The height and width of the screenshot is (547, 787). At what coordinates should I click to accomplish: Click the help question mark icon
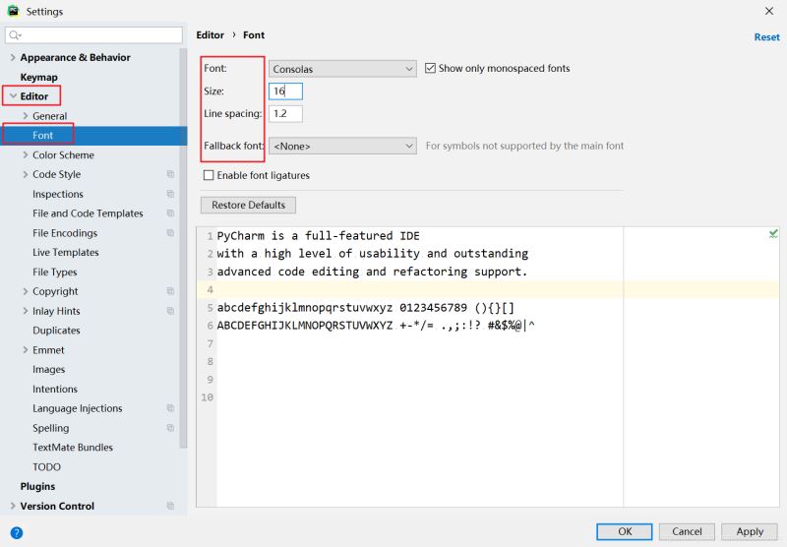(16, 532)
